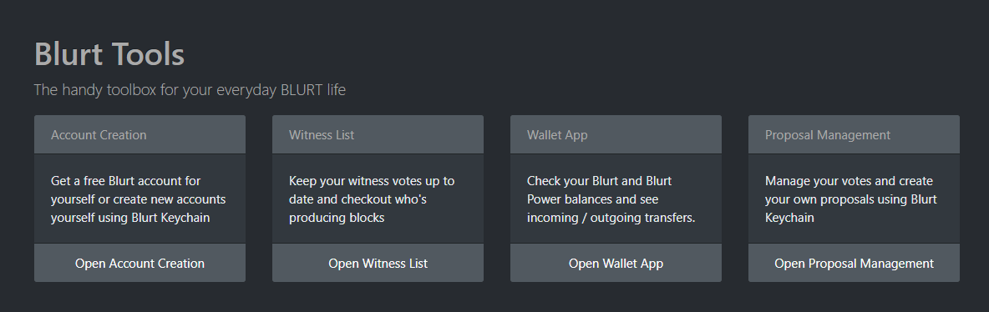
Task: Click 'date and checkout who's' line
Action: (x=358, y=199)
